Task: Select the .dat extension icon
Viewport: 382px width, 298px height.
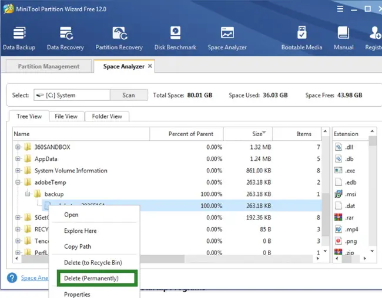Action: coord(339,205)
